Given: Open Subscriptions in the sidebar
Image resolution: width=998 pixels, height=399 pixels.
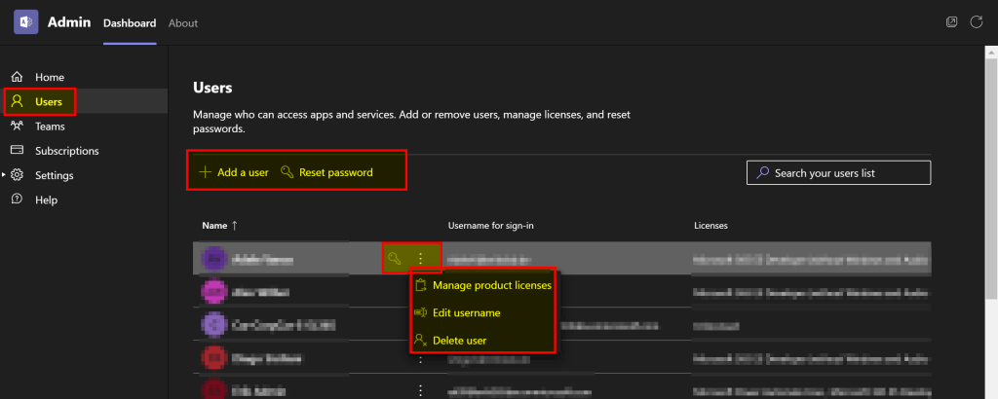Looking at the screenshot, I should (66, 151).
